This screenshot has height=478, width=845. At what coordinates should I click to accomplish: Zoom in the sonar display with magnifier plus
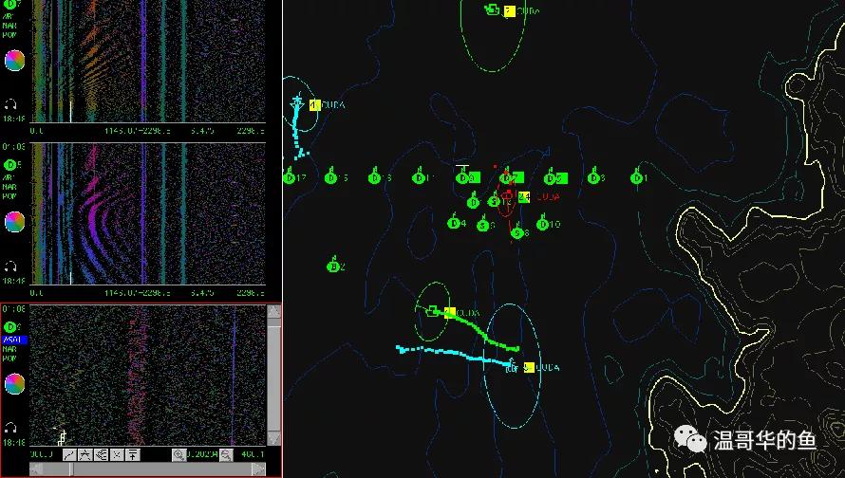coord(178,455)
